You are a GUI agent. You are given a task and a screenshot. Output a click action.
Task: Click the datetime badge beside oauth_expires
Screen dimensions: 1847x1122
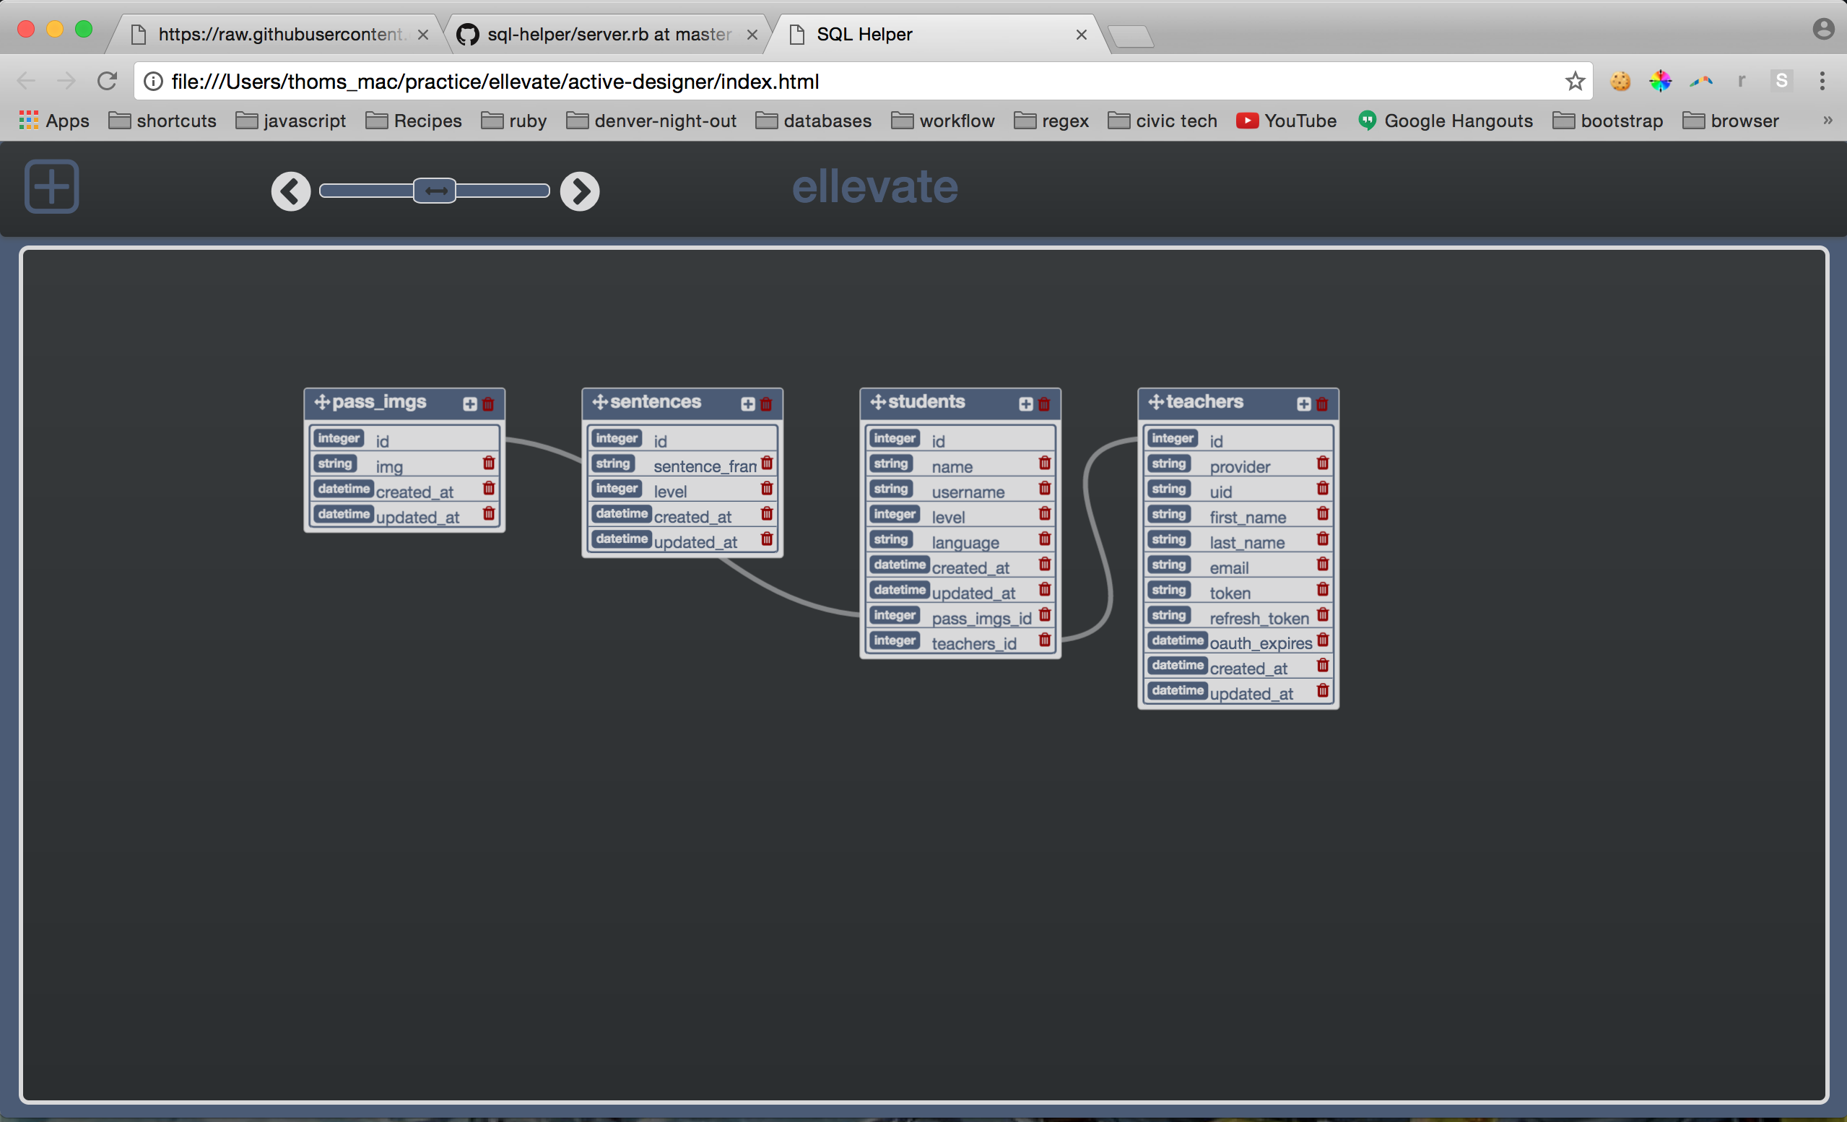coord(1176,640)
